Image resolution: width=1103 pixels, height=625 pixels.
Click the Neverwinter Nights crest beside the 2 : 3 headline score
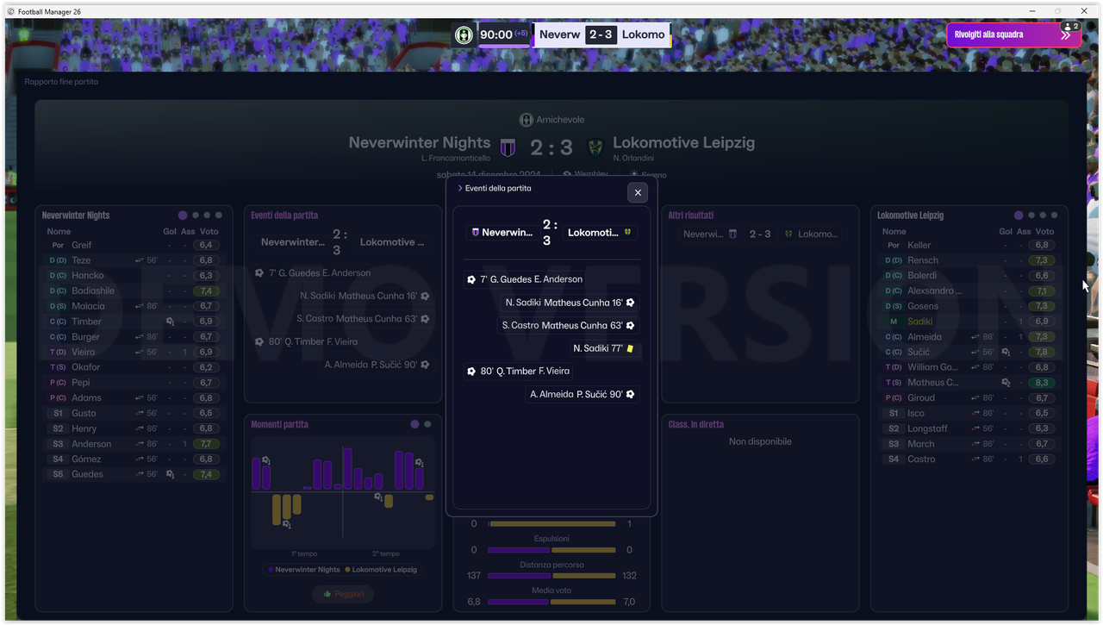508,147
